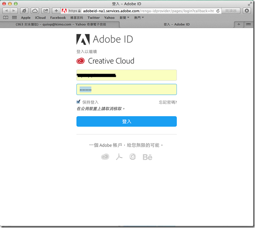Follow the 忘記密碼? link
Screen dimensions: 255x228
coord(168,102)
